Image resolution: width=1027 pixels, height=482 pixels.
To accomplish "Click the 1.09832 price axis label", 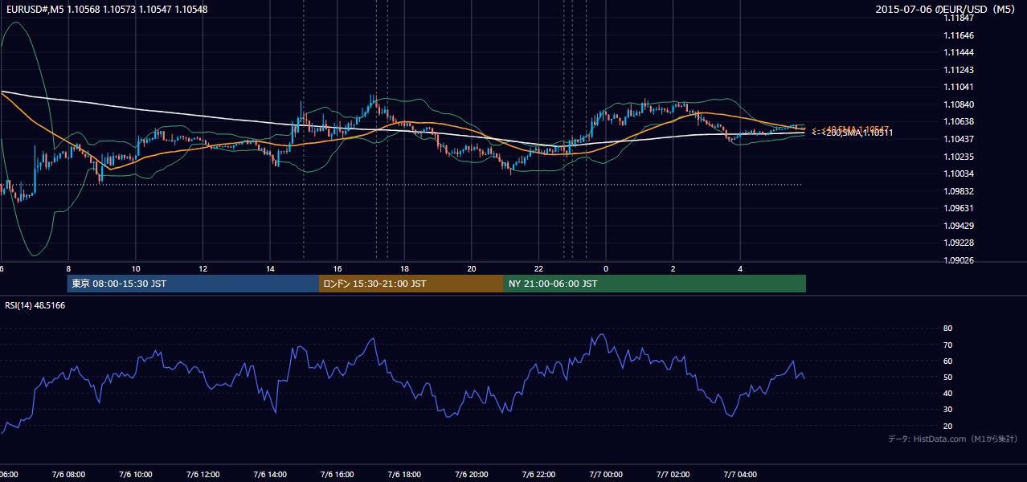I will [959, 191].
